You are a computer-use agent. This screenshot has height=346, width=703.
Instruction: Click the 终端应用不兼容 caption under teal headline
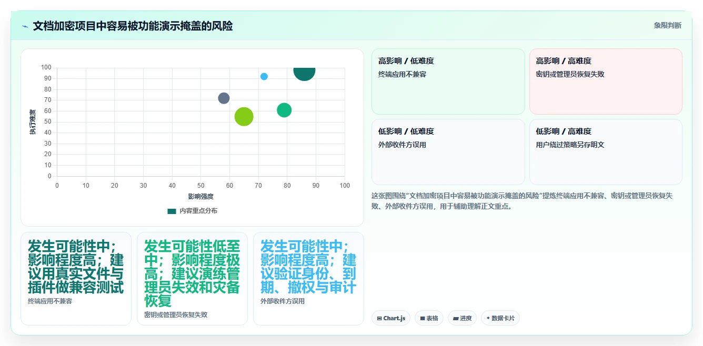tap(50, 301)
